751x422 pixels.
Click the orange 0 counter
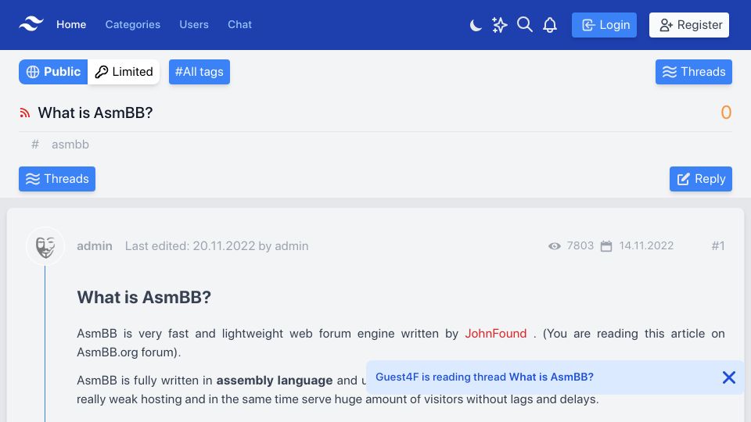[726, 113]
